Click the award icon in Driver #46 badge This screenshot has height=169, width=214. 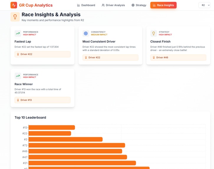[x=154, y=58]
